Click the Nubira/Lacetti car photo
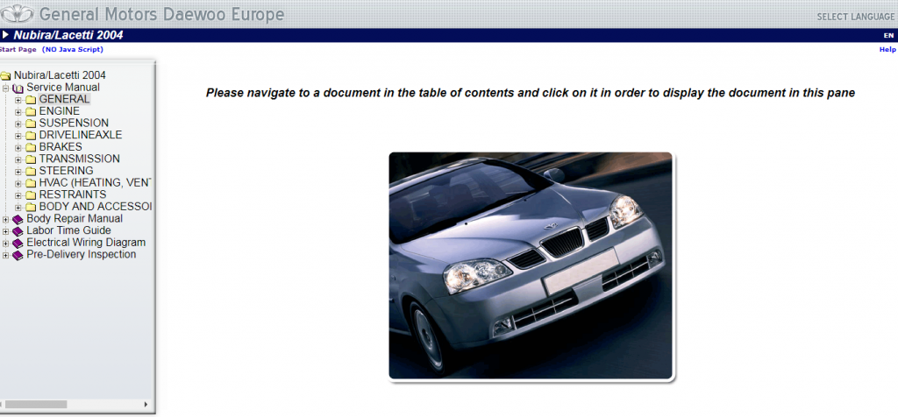Image resolution: width=898 pixels, height=417 pixels. pos(531,266)
